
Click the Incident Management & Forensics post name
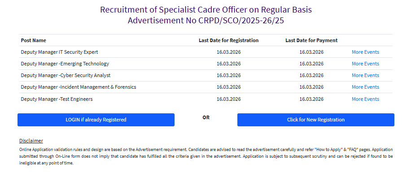(79, 87)
